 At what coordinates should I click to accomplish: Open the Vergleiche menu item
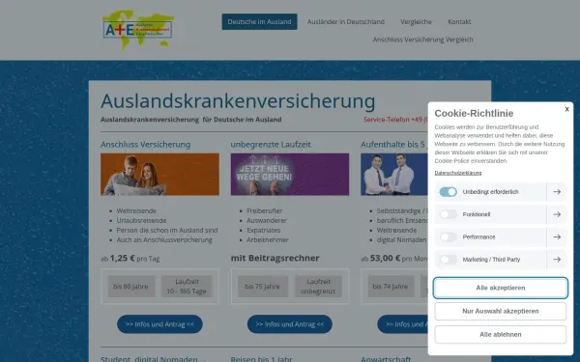pos(416,22)
